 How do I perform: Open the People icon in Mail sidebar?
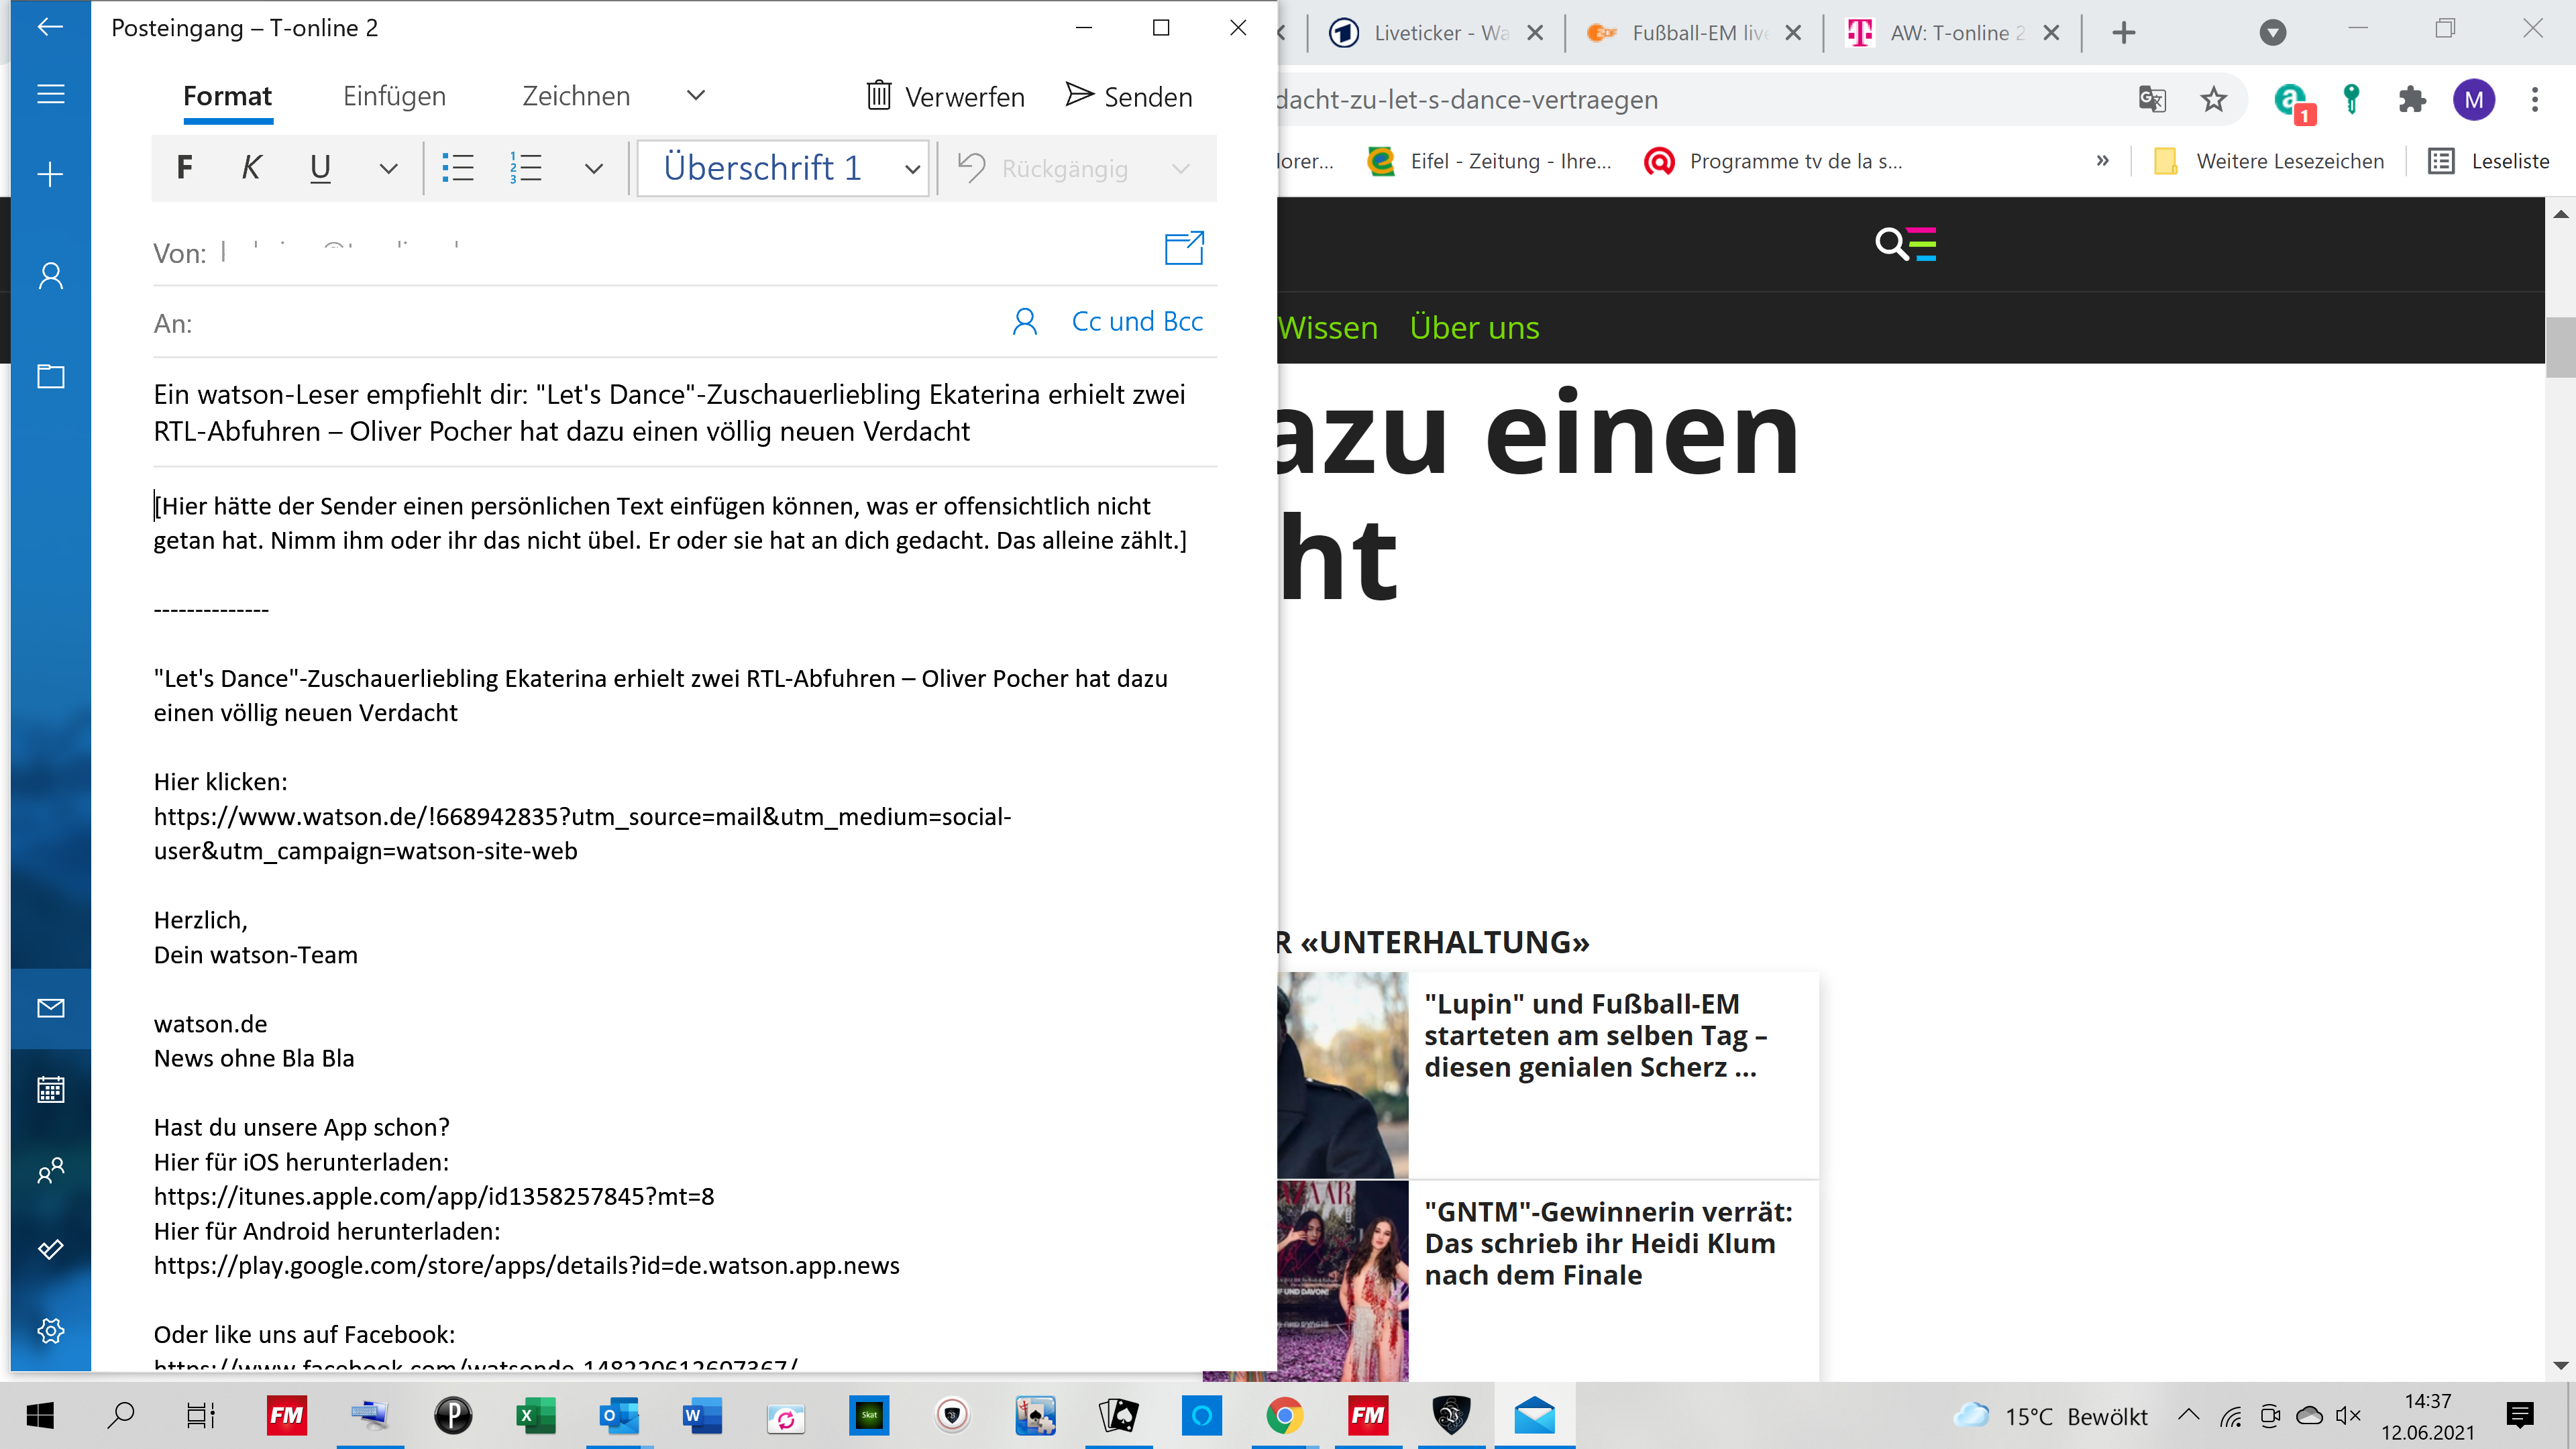coord(50,1170)
